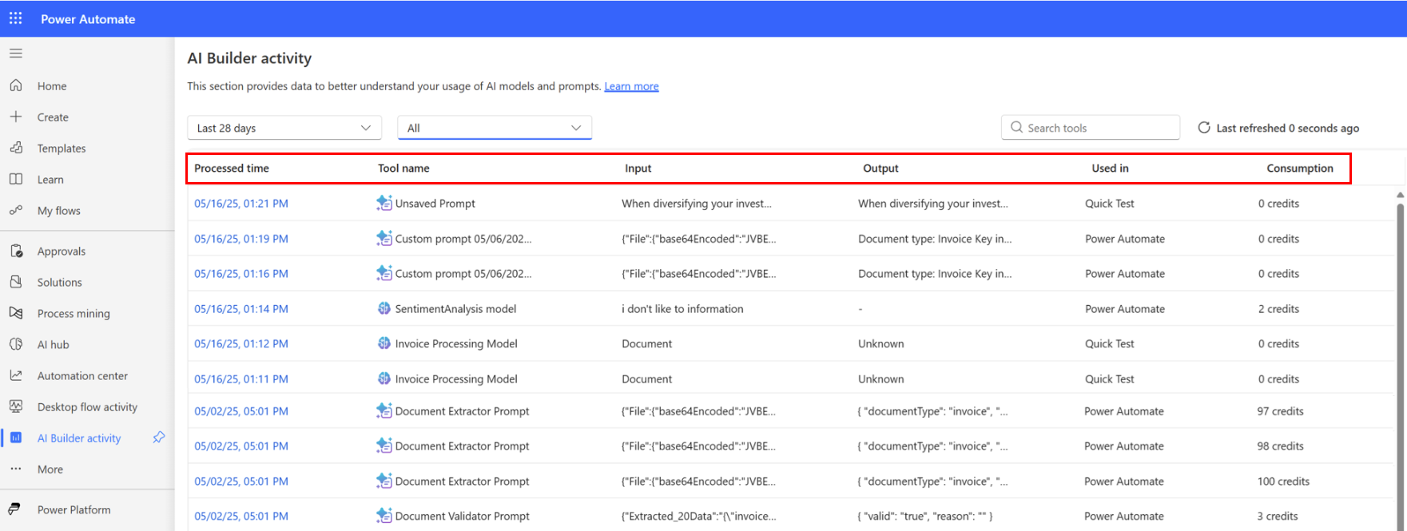1407x531 pixels.
Task: Sort by the Processed time column header
Action: pos(232,168)
